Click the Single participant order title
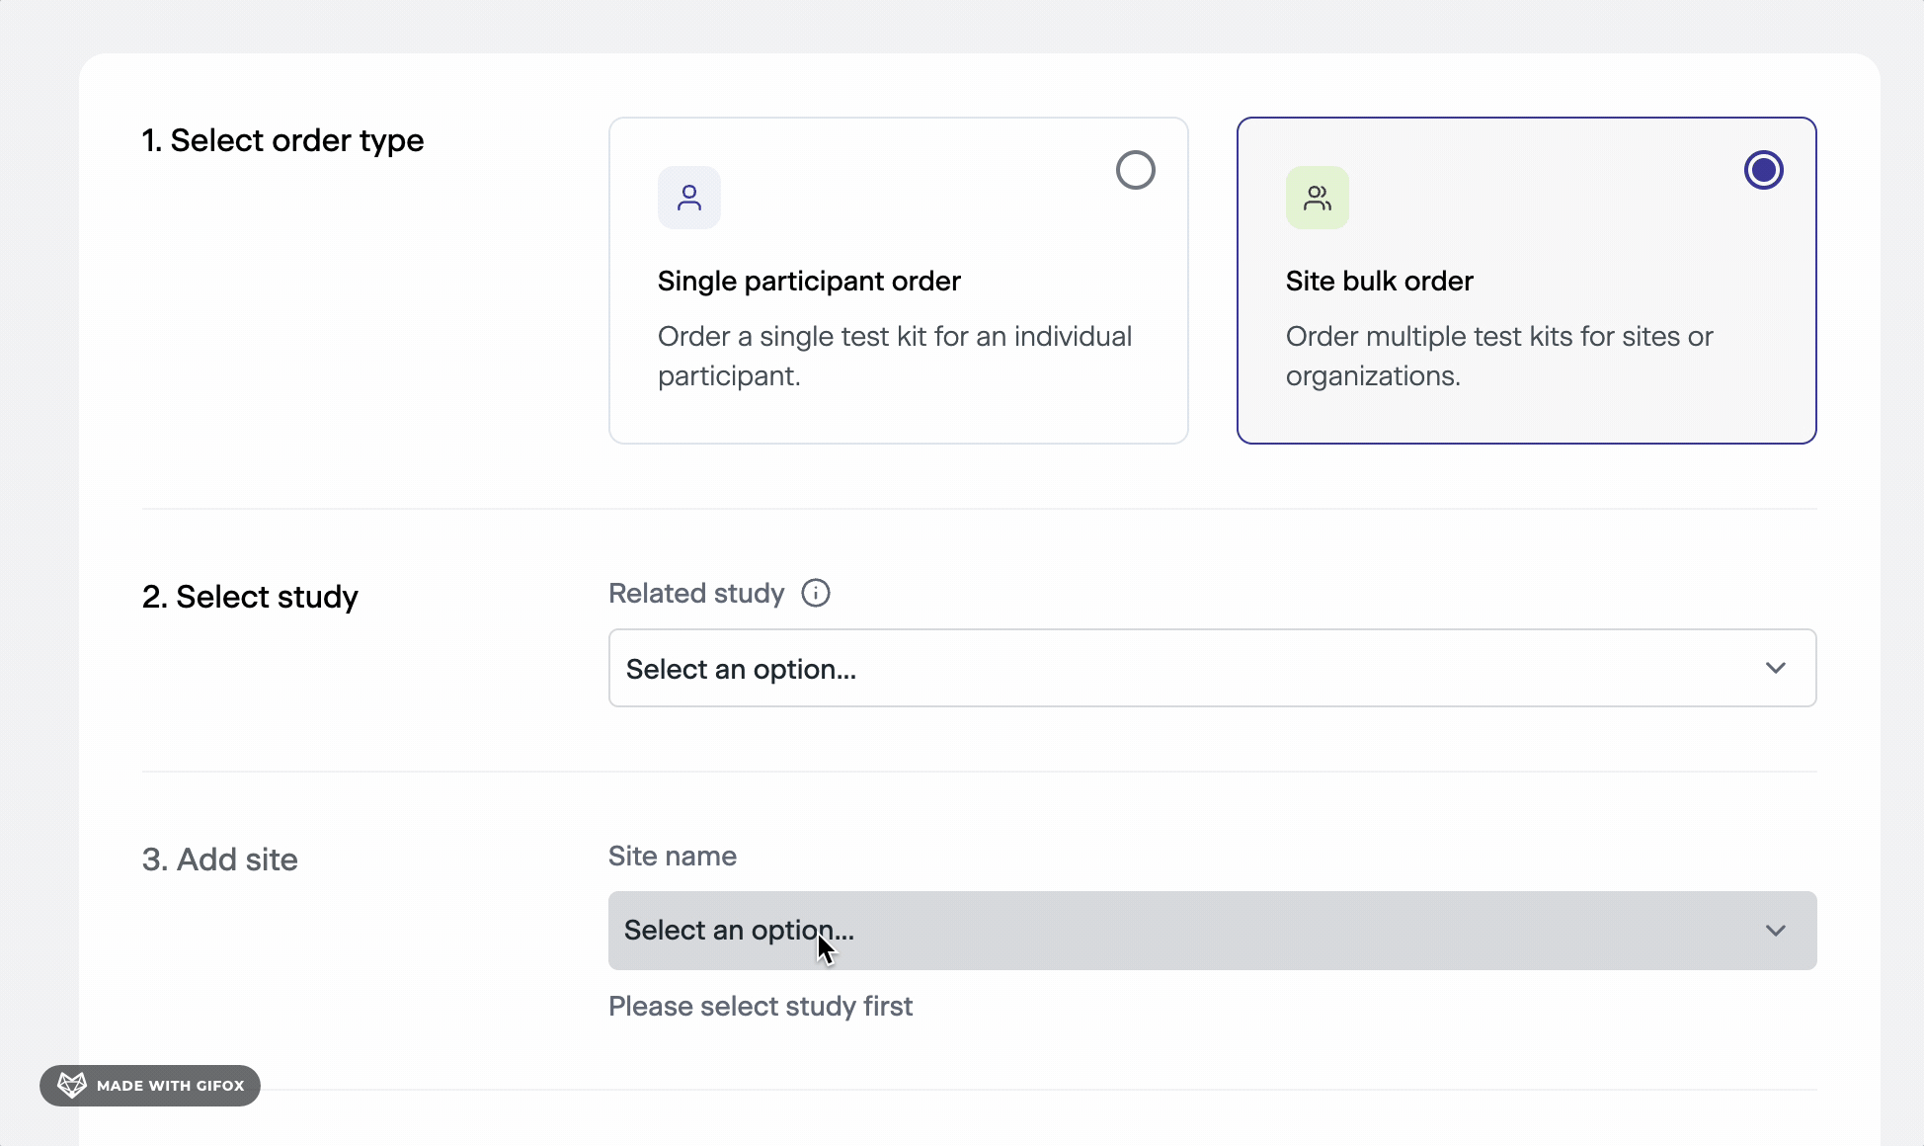Screen dimensions: 1924x1146 [809, 282]
